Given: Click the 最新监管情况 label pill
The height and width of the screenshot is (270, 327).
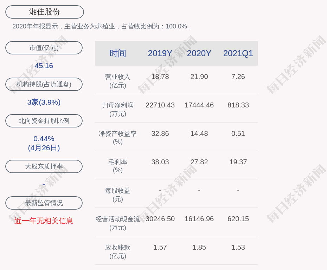Looking at the screenshot, I should 44,203.
